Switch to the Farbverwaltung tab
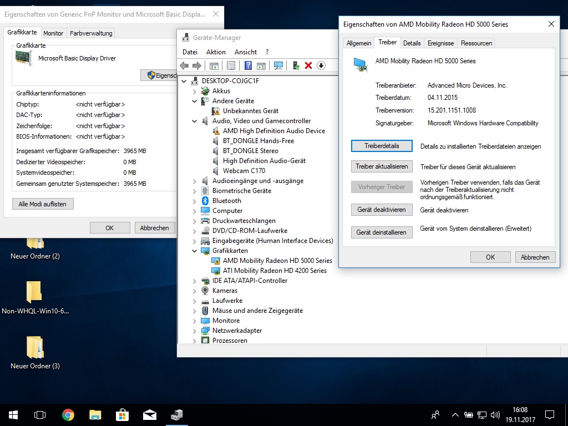This screenshot has width=568, height=426. [91, 33]
